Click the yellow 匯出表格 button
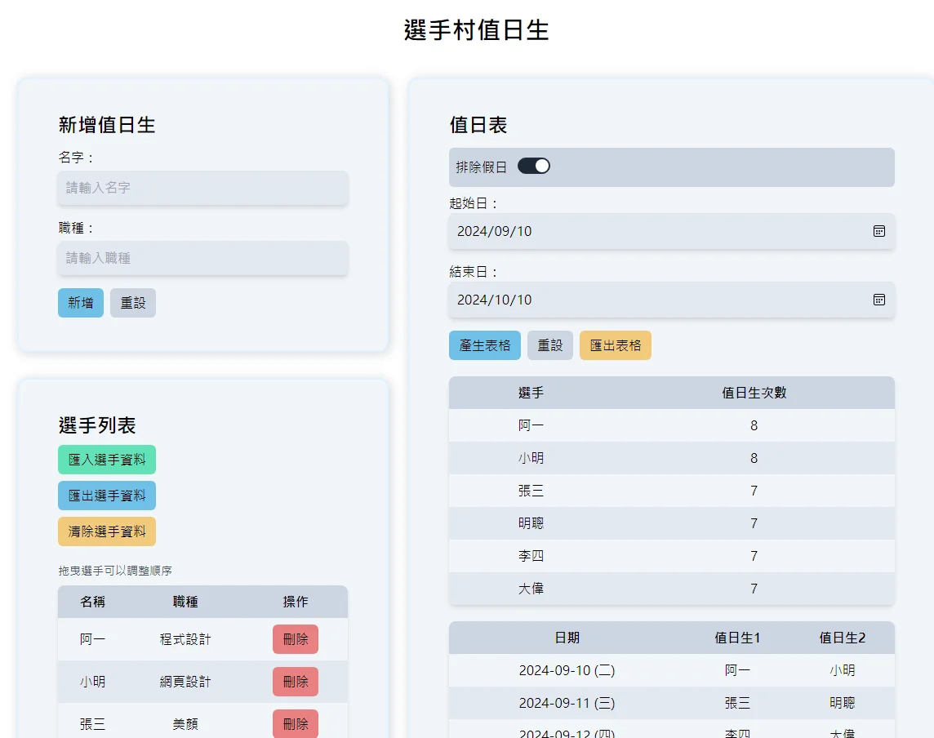Viewport: 934px width, 738px height. coord(616,345)
